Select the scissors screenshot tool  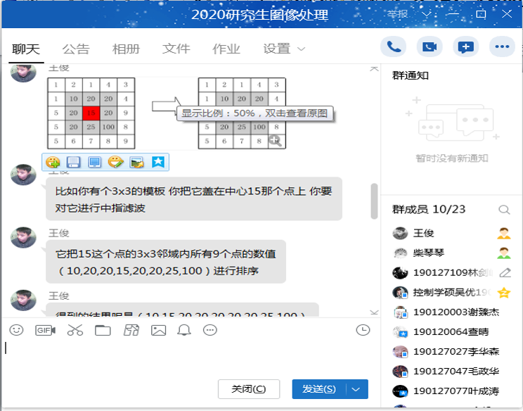point(75,330)
